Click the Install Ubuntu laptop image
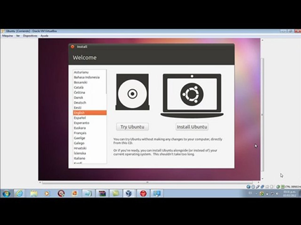The image size is (301, 225). pyautogui.click(x=192, y=96)
